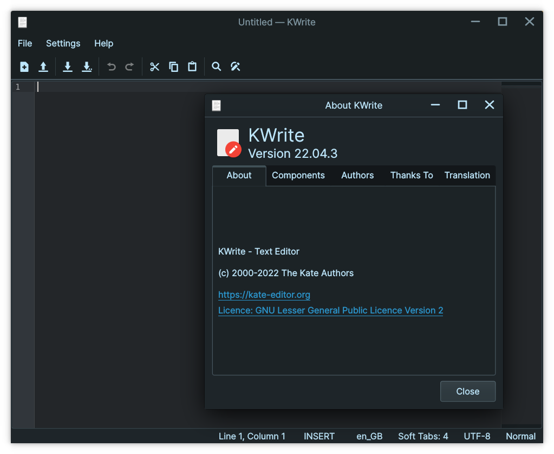Switch to the Thanks To tab
This screenshot has width=554, height=454.
(412, 176)
